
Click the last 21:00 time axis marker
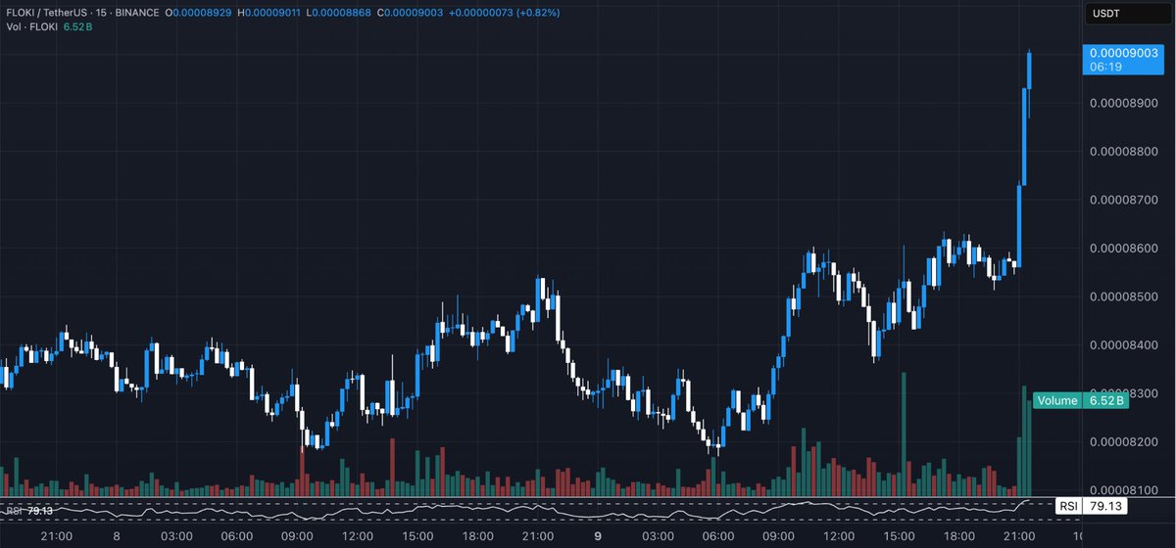point(1020,536)
